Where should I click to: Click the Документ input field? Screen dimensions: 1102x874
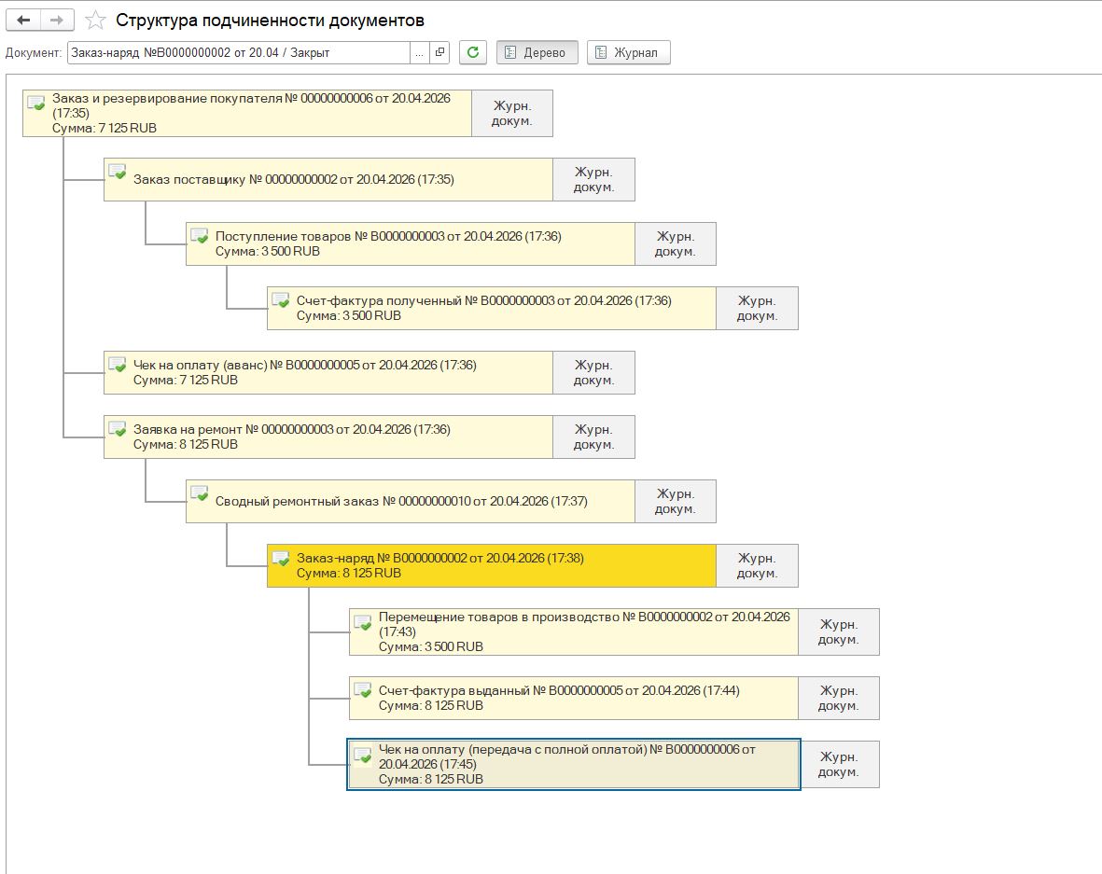click(238, 52)
